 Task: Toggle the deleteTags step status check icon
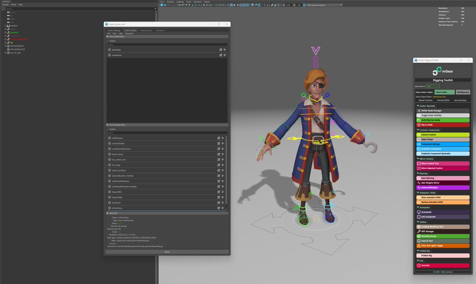pyautogui.click(x=109, y=50)
